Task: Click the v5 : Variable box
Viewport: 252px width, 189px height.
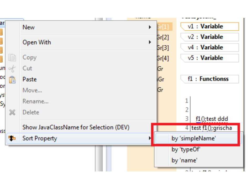Action: coord(210,58)
